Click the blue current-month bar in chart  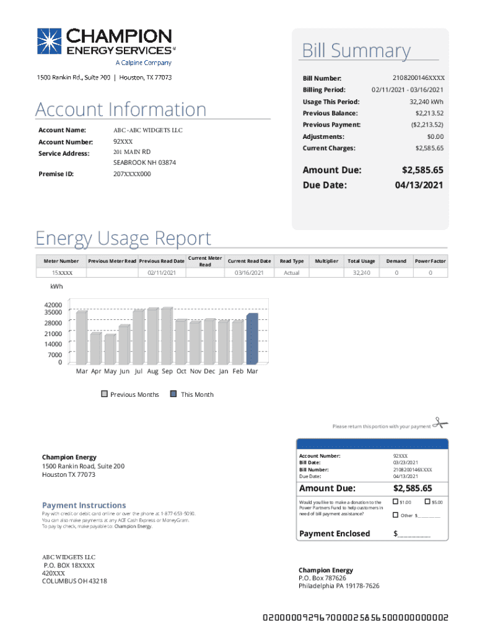[252, 339]
